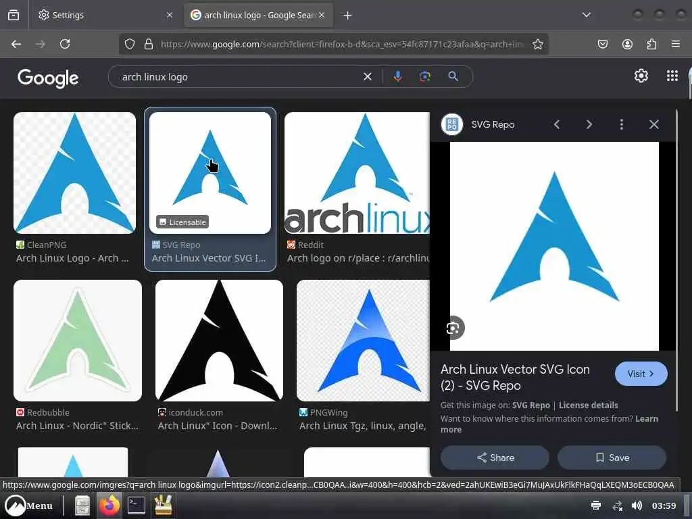Click the Lens search-inside-image icon on preview
The height and width of the screenshot is (519, 692).
[x=453, y=328]
